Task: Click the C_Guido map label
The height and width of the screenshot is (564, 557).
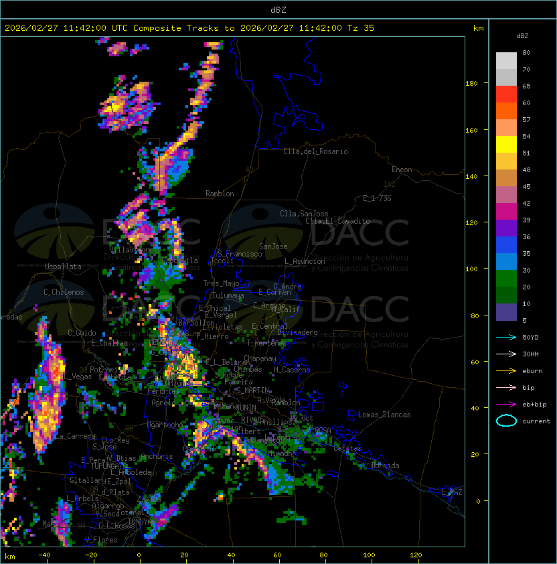Action: coord(82,333)
